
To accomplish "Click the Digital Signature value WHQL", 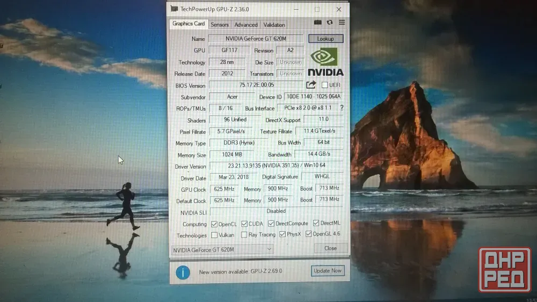I will click(322, 176).
